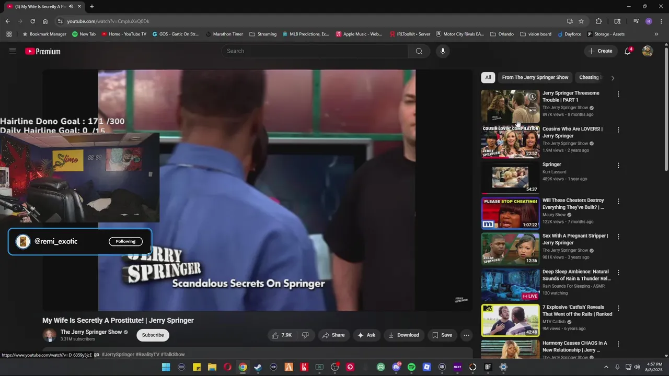Open options for Cousins Who Are LOVERS video
The height and width of the screenshot is (376, 669).
(x=618, y=130)
